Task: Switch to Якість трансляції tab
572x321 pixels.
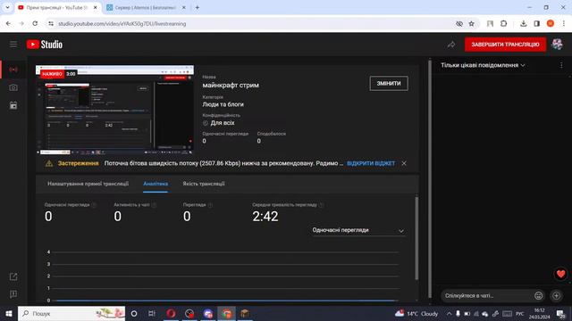Action: click(x=204, y=184)
